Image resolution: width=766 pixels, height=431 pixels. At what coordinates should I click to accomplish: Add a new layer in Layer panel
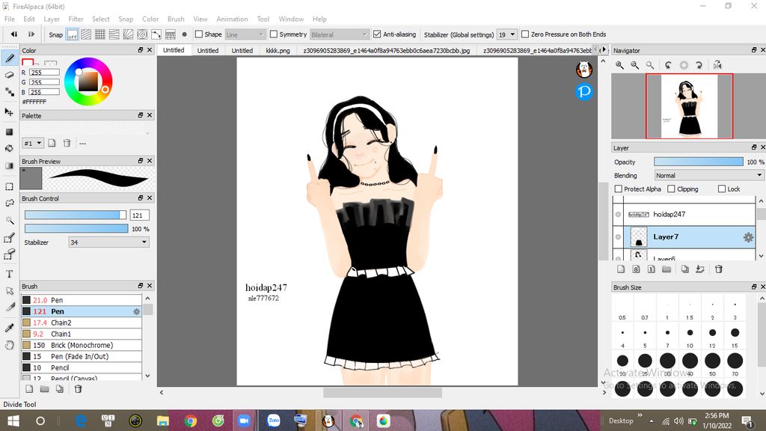[x=621, y=269]
